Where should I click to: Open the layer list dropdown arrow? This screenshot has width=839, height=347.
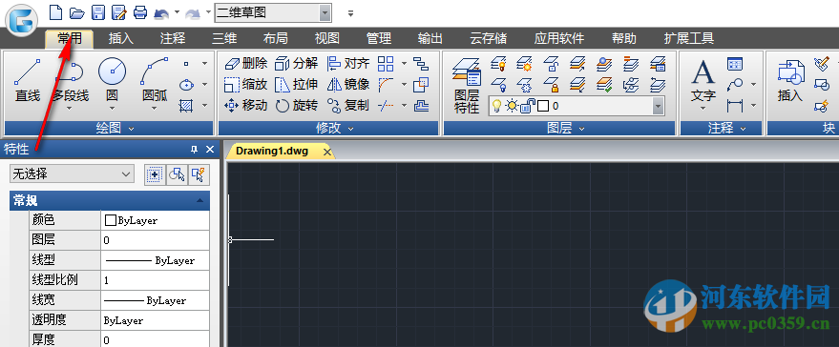pyautogui.click(x=658, y=106)
